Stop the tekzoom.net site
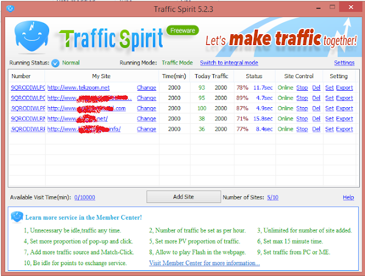Viewport: 365px width, 276px height. click(x=302, y=87)
